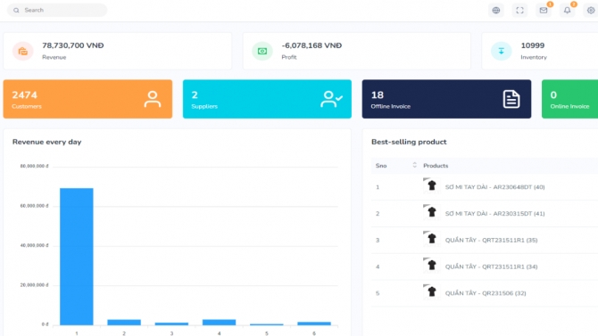Click Sno number 1 in table
This screenshot has width=598, height=336.
click(378, 187)
